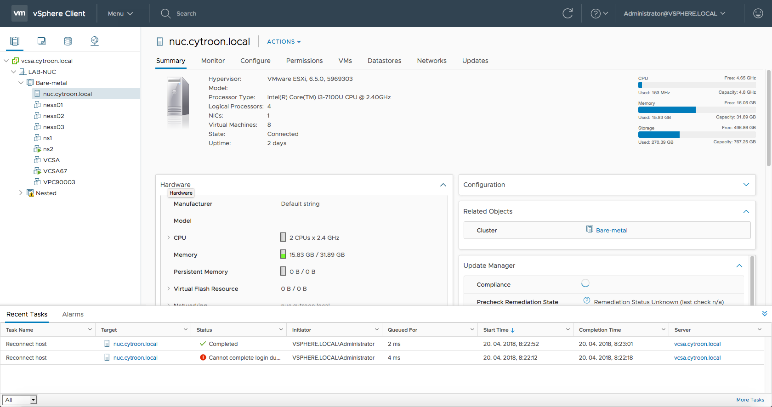Open the ACTIONS dropdown
The image size is (772, 407).
click(284, 41)
